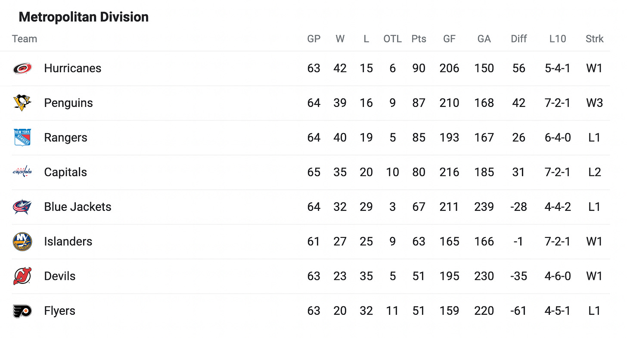Viewport: 627px width, 338px height.
Task: Open the Penguins team name link
Action: pyautogui.click(x=68, y=103)
